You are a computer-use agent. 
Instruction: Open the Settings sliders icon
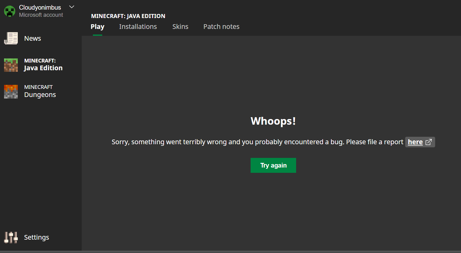(x=11, y=237)
